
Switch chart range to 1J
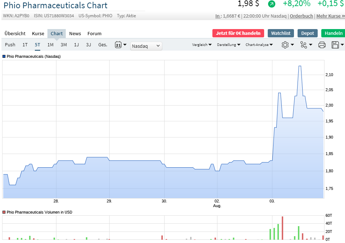coord(76,45)
